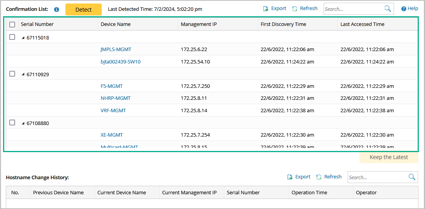Click the Hostname Change History Refresh icon
This screenshot has height=209, width=425.
319,177
